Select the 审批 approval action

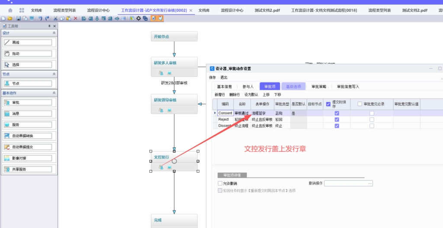click(29, 102)
